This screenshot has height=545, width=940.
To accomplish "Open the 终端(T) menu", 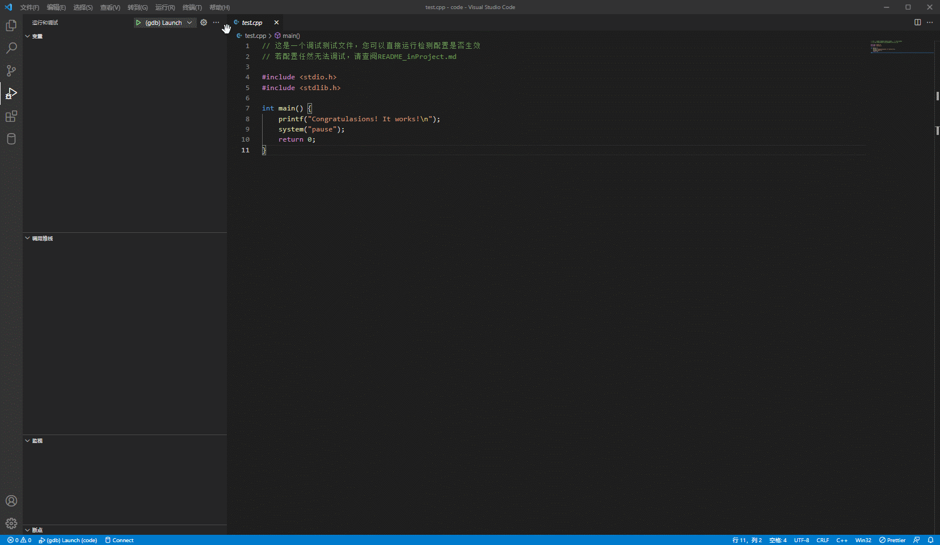I will [x=192, y=7].
